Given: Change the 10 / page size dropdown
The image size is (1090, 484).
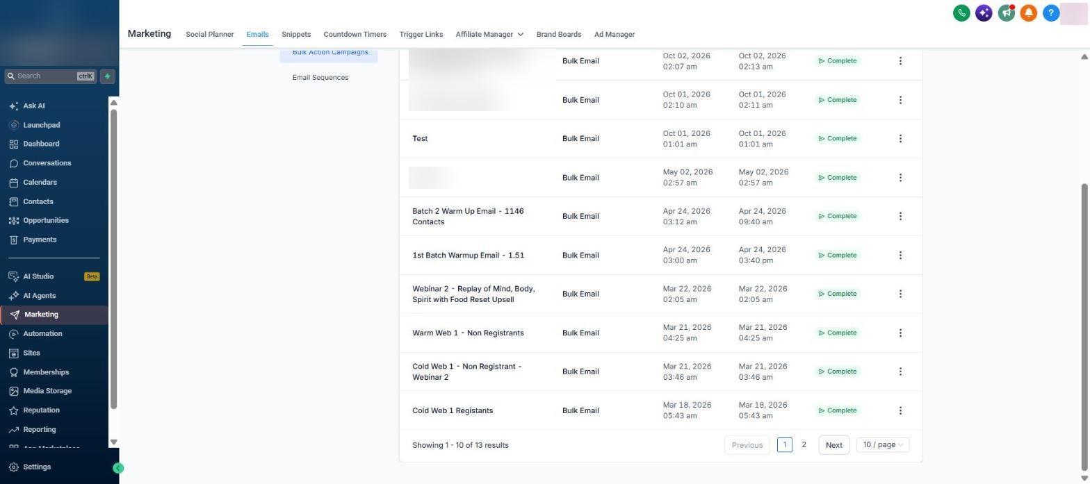Looking at the screenshot, I should click(883, 445).
